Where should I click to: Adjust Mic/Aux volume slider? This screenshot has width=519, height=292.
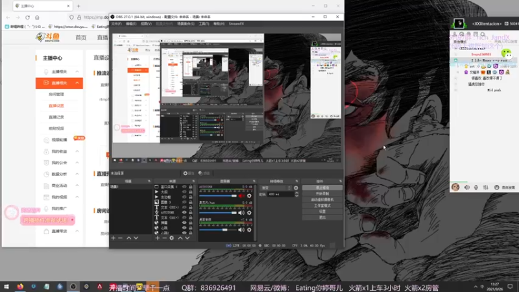click(x=218, y=213)
